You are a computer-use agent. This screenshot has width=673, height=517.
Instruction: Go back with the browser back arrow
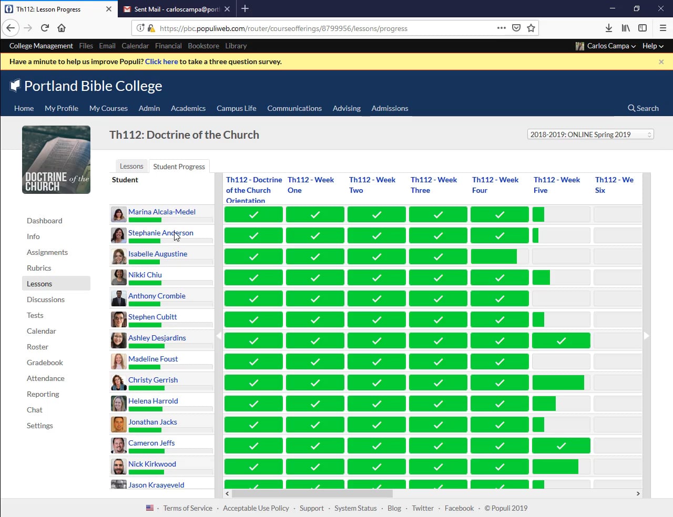[11, 28]
